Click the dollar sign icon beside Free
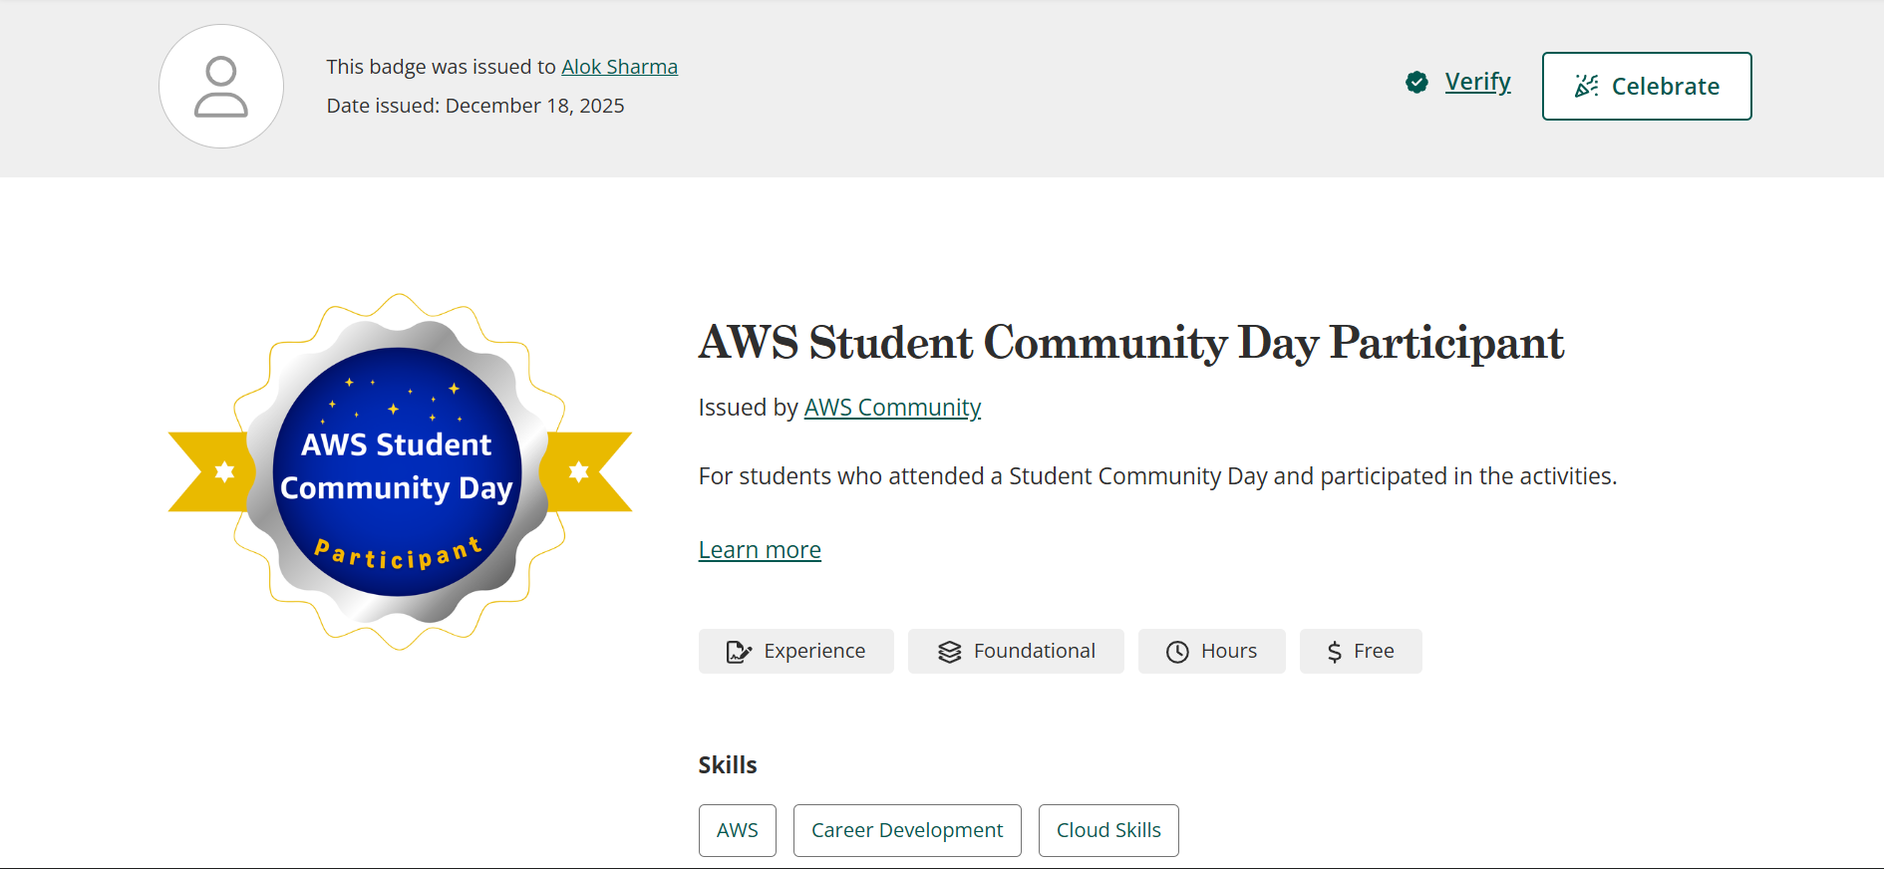 [1335, 652]
